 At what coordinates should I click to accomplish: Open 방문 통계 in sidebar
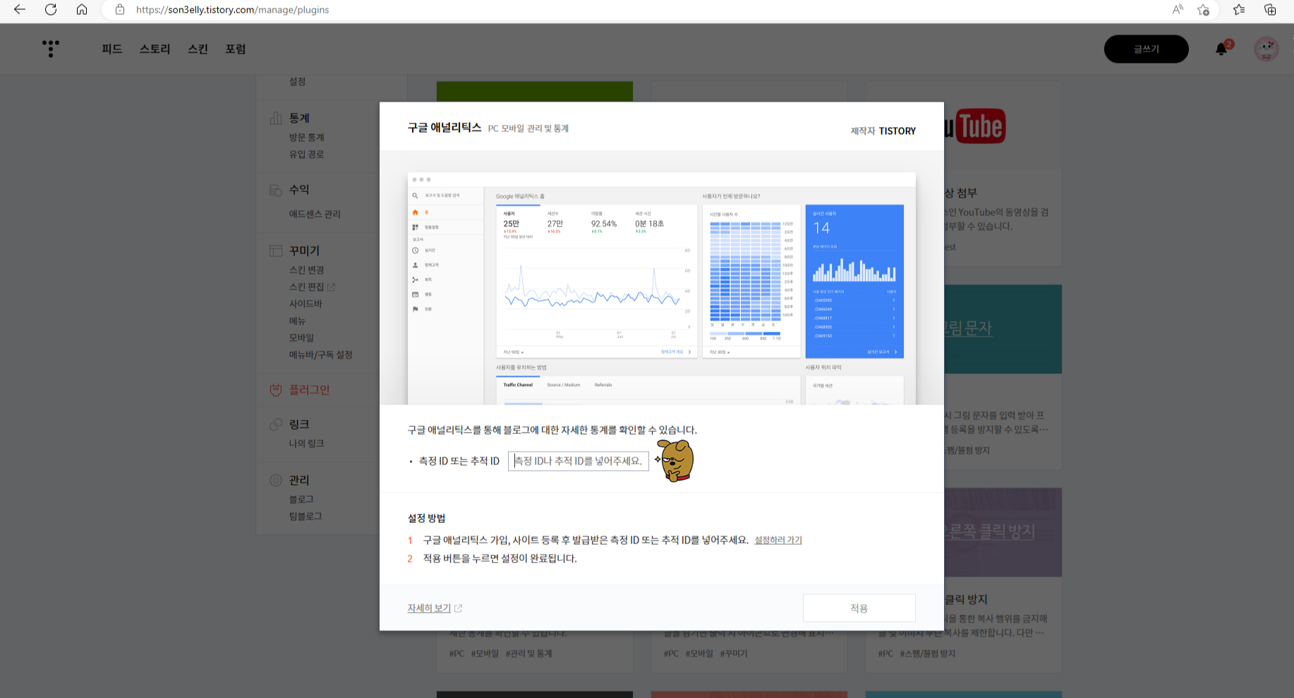coord(306,138)
